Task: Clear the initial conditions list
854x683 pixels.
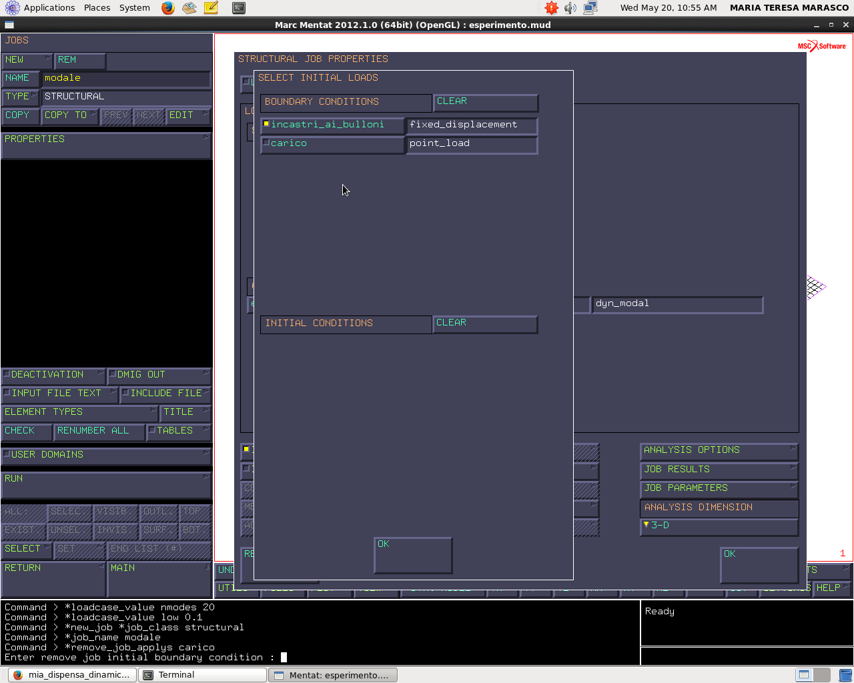Action: (x=485, y=324)
